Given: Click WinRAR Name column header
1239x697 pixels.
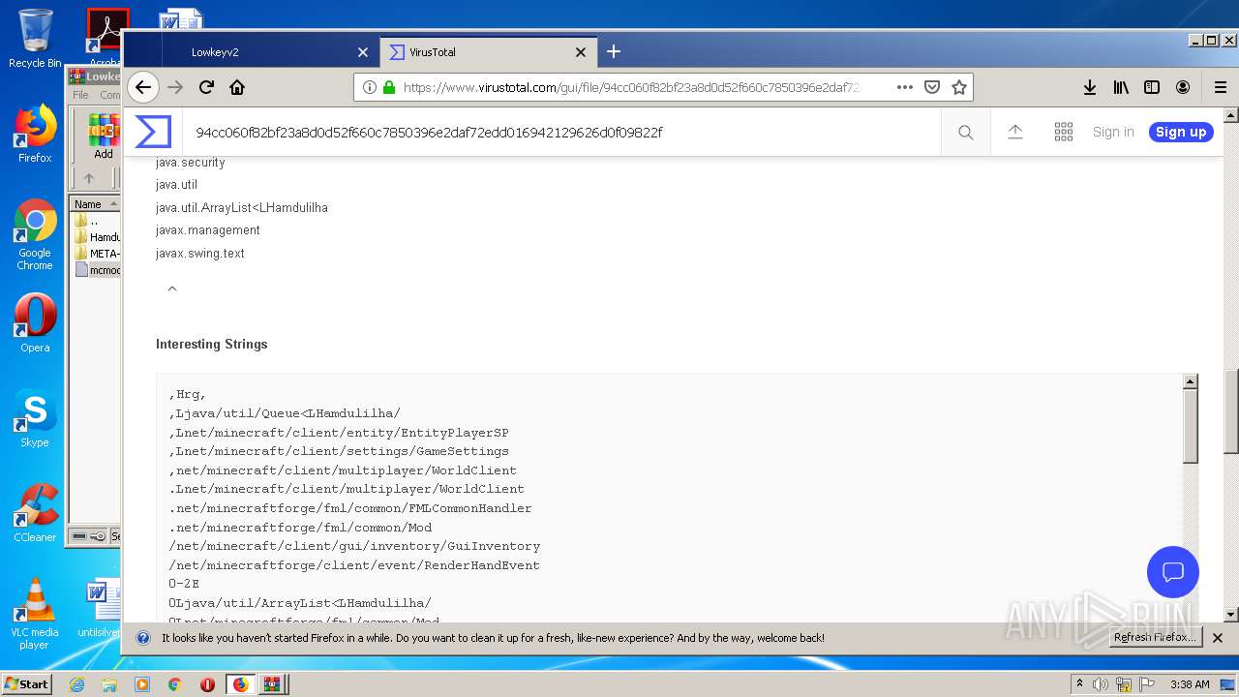Looking at the screenshot, I should [95, 204].
